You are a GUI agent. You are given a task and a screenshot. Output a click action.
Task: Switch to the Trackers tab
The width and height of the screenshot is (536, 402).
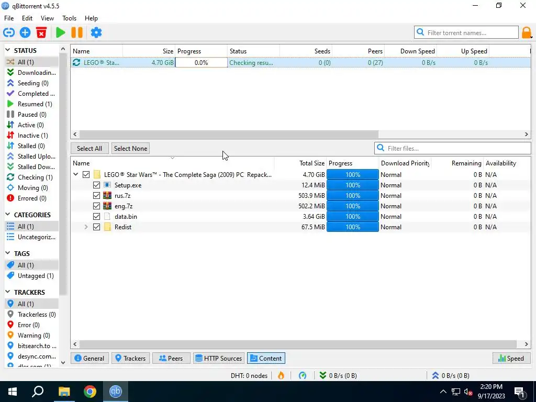click(130, 358)
